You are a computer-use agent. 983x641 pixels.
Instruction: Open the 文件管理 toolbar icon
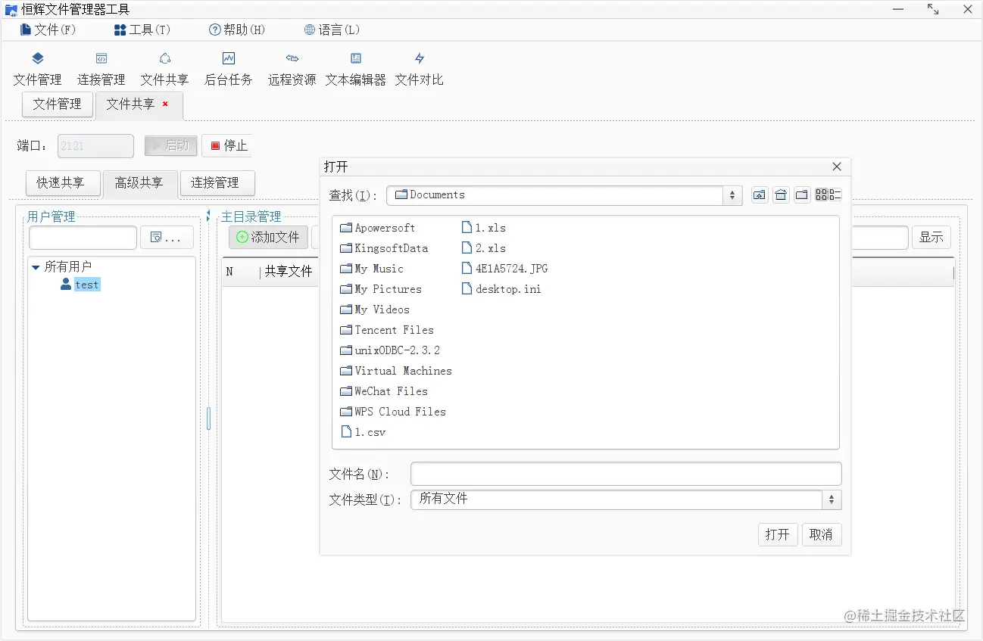click(x=38, y=69)
